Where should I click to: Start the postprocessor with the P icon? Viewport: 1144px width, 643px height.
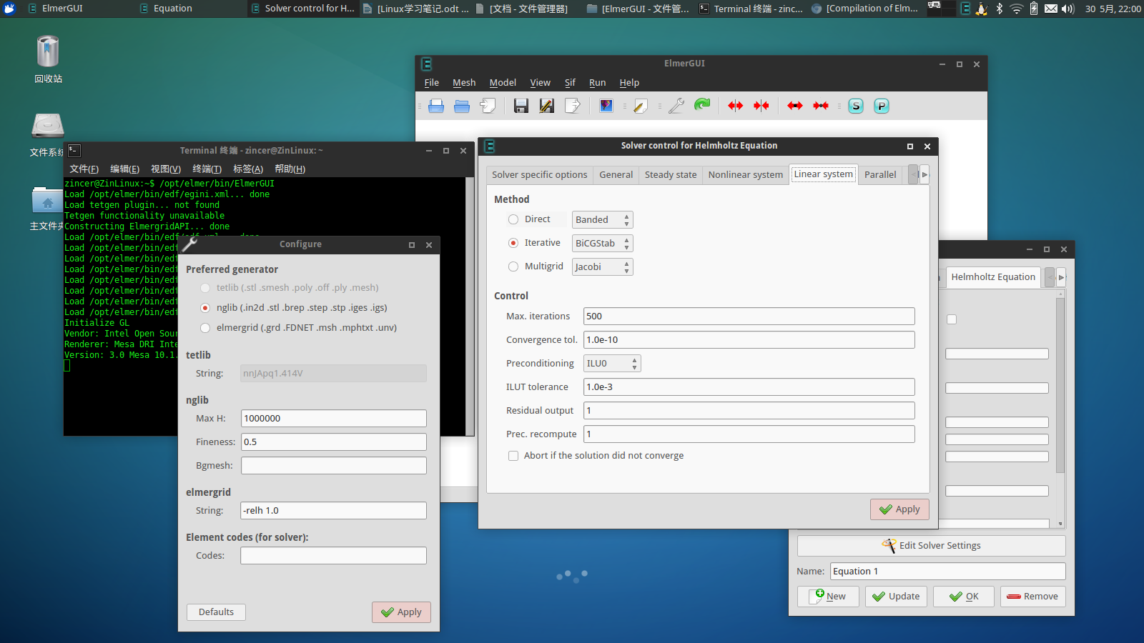point(882,106)
